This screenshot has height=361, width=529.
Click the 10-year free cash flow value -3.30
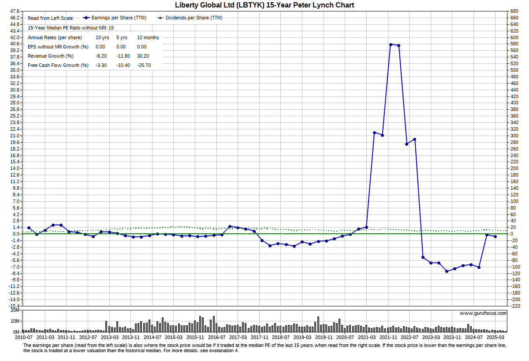pos(101,65)
